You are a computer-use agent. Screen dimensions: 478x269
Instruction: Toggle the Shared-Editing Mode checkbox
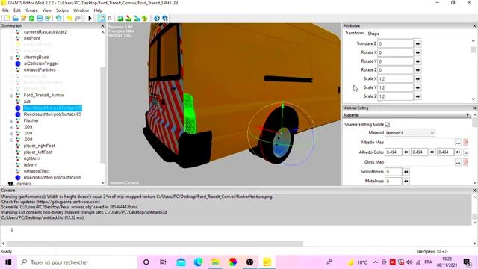(387, 125)
